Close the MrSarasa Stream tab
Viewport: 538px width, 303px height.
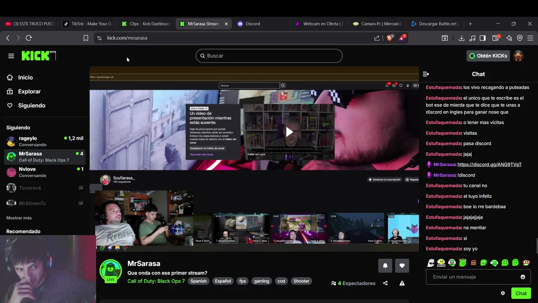(226, 24)
